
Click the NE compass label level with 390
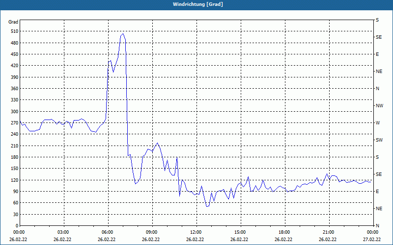pos(379,72)
